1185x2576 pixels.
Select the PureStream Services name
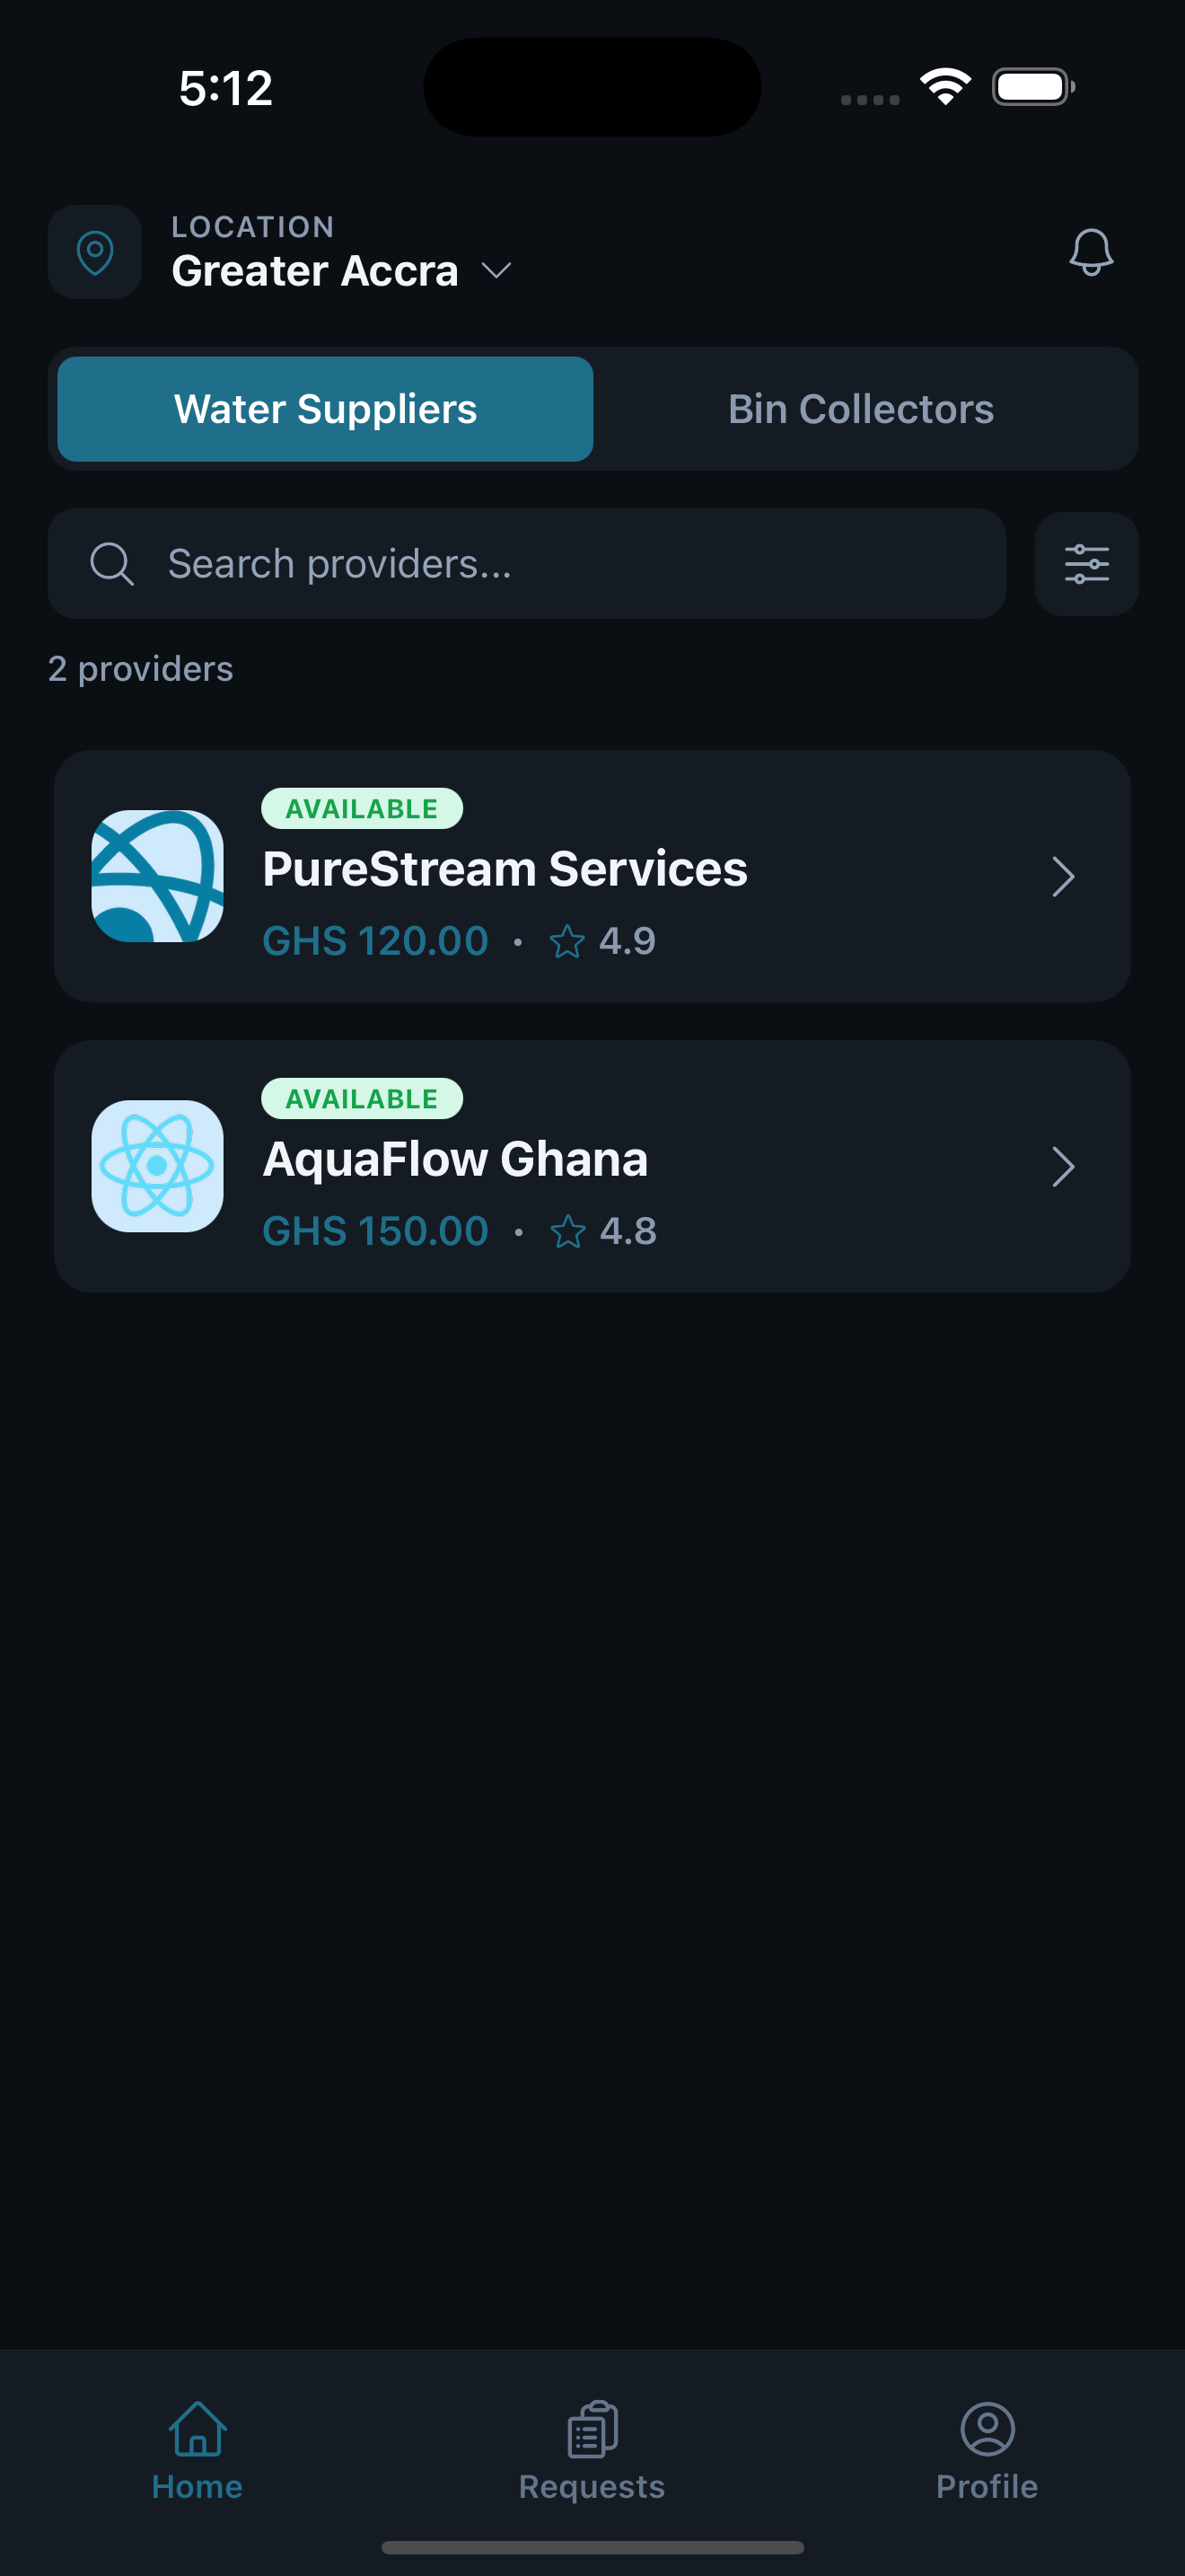click(x=505, y=869)
